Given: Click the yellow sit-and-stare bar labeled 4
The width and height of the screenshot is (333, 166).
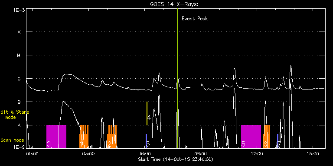Looking at the screenshot, I should coord(147,114).
